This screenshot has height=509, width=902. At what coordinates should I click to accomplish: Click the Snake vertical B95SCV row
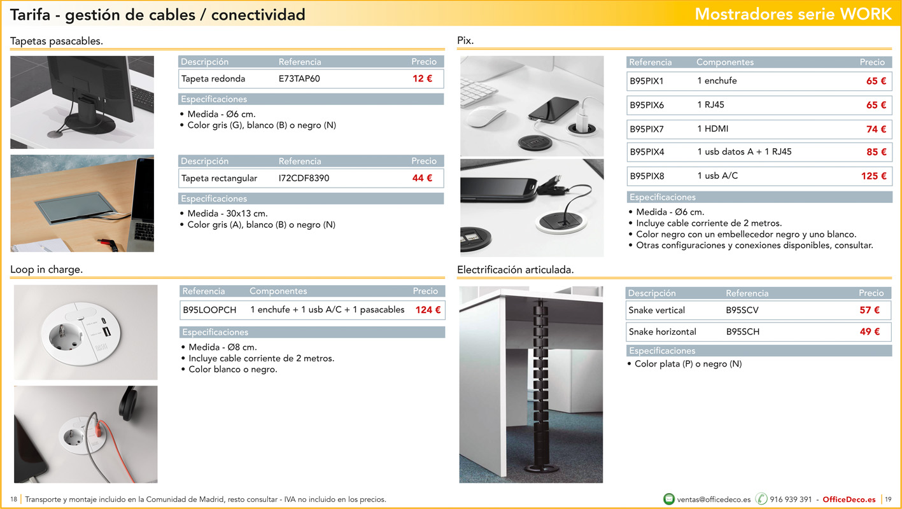point(758,310)
